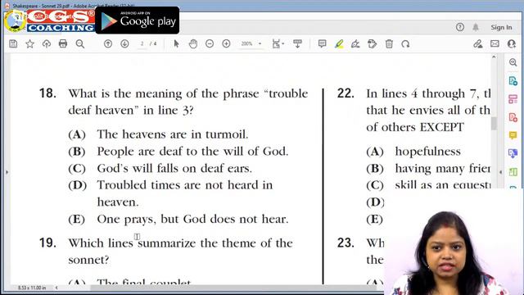Choose the selection arrow tool
The height and width of the screenshot is (295, 524).
[176, 43]
